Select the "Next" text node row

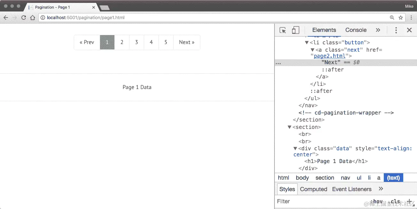(x=346, y=63)
